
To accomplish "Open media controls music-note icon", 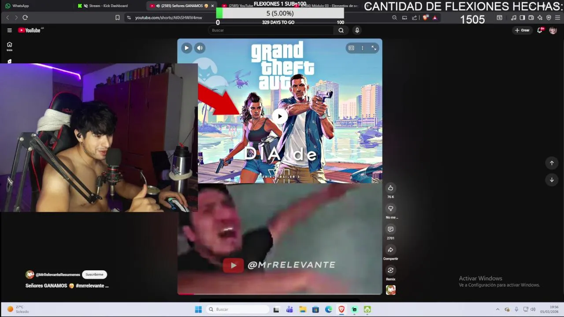I will pyautogui.click(x=514, y=18).
